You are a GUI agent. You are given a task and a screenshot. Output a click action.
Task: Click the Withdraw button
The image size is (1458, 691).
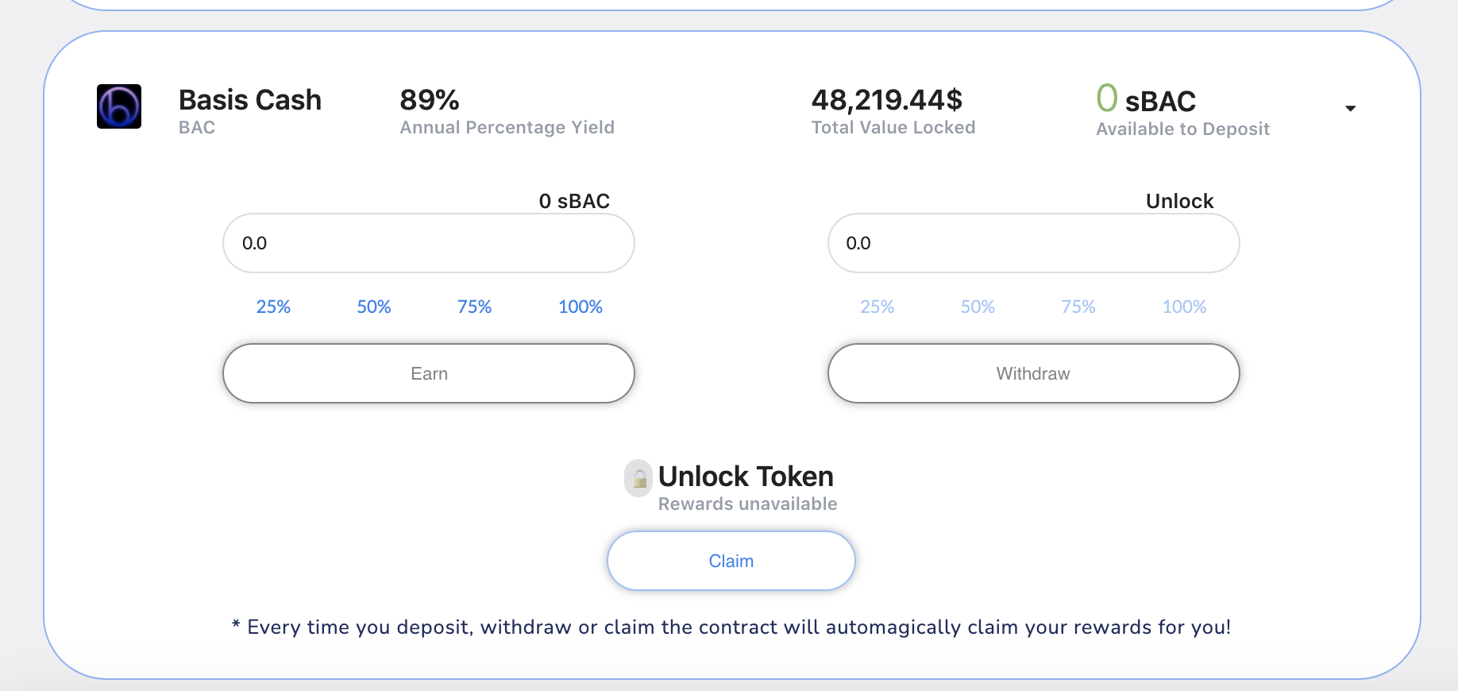tap(1032, 373)
